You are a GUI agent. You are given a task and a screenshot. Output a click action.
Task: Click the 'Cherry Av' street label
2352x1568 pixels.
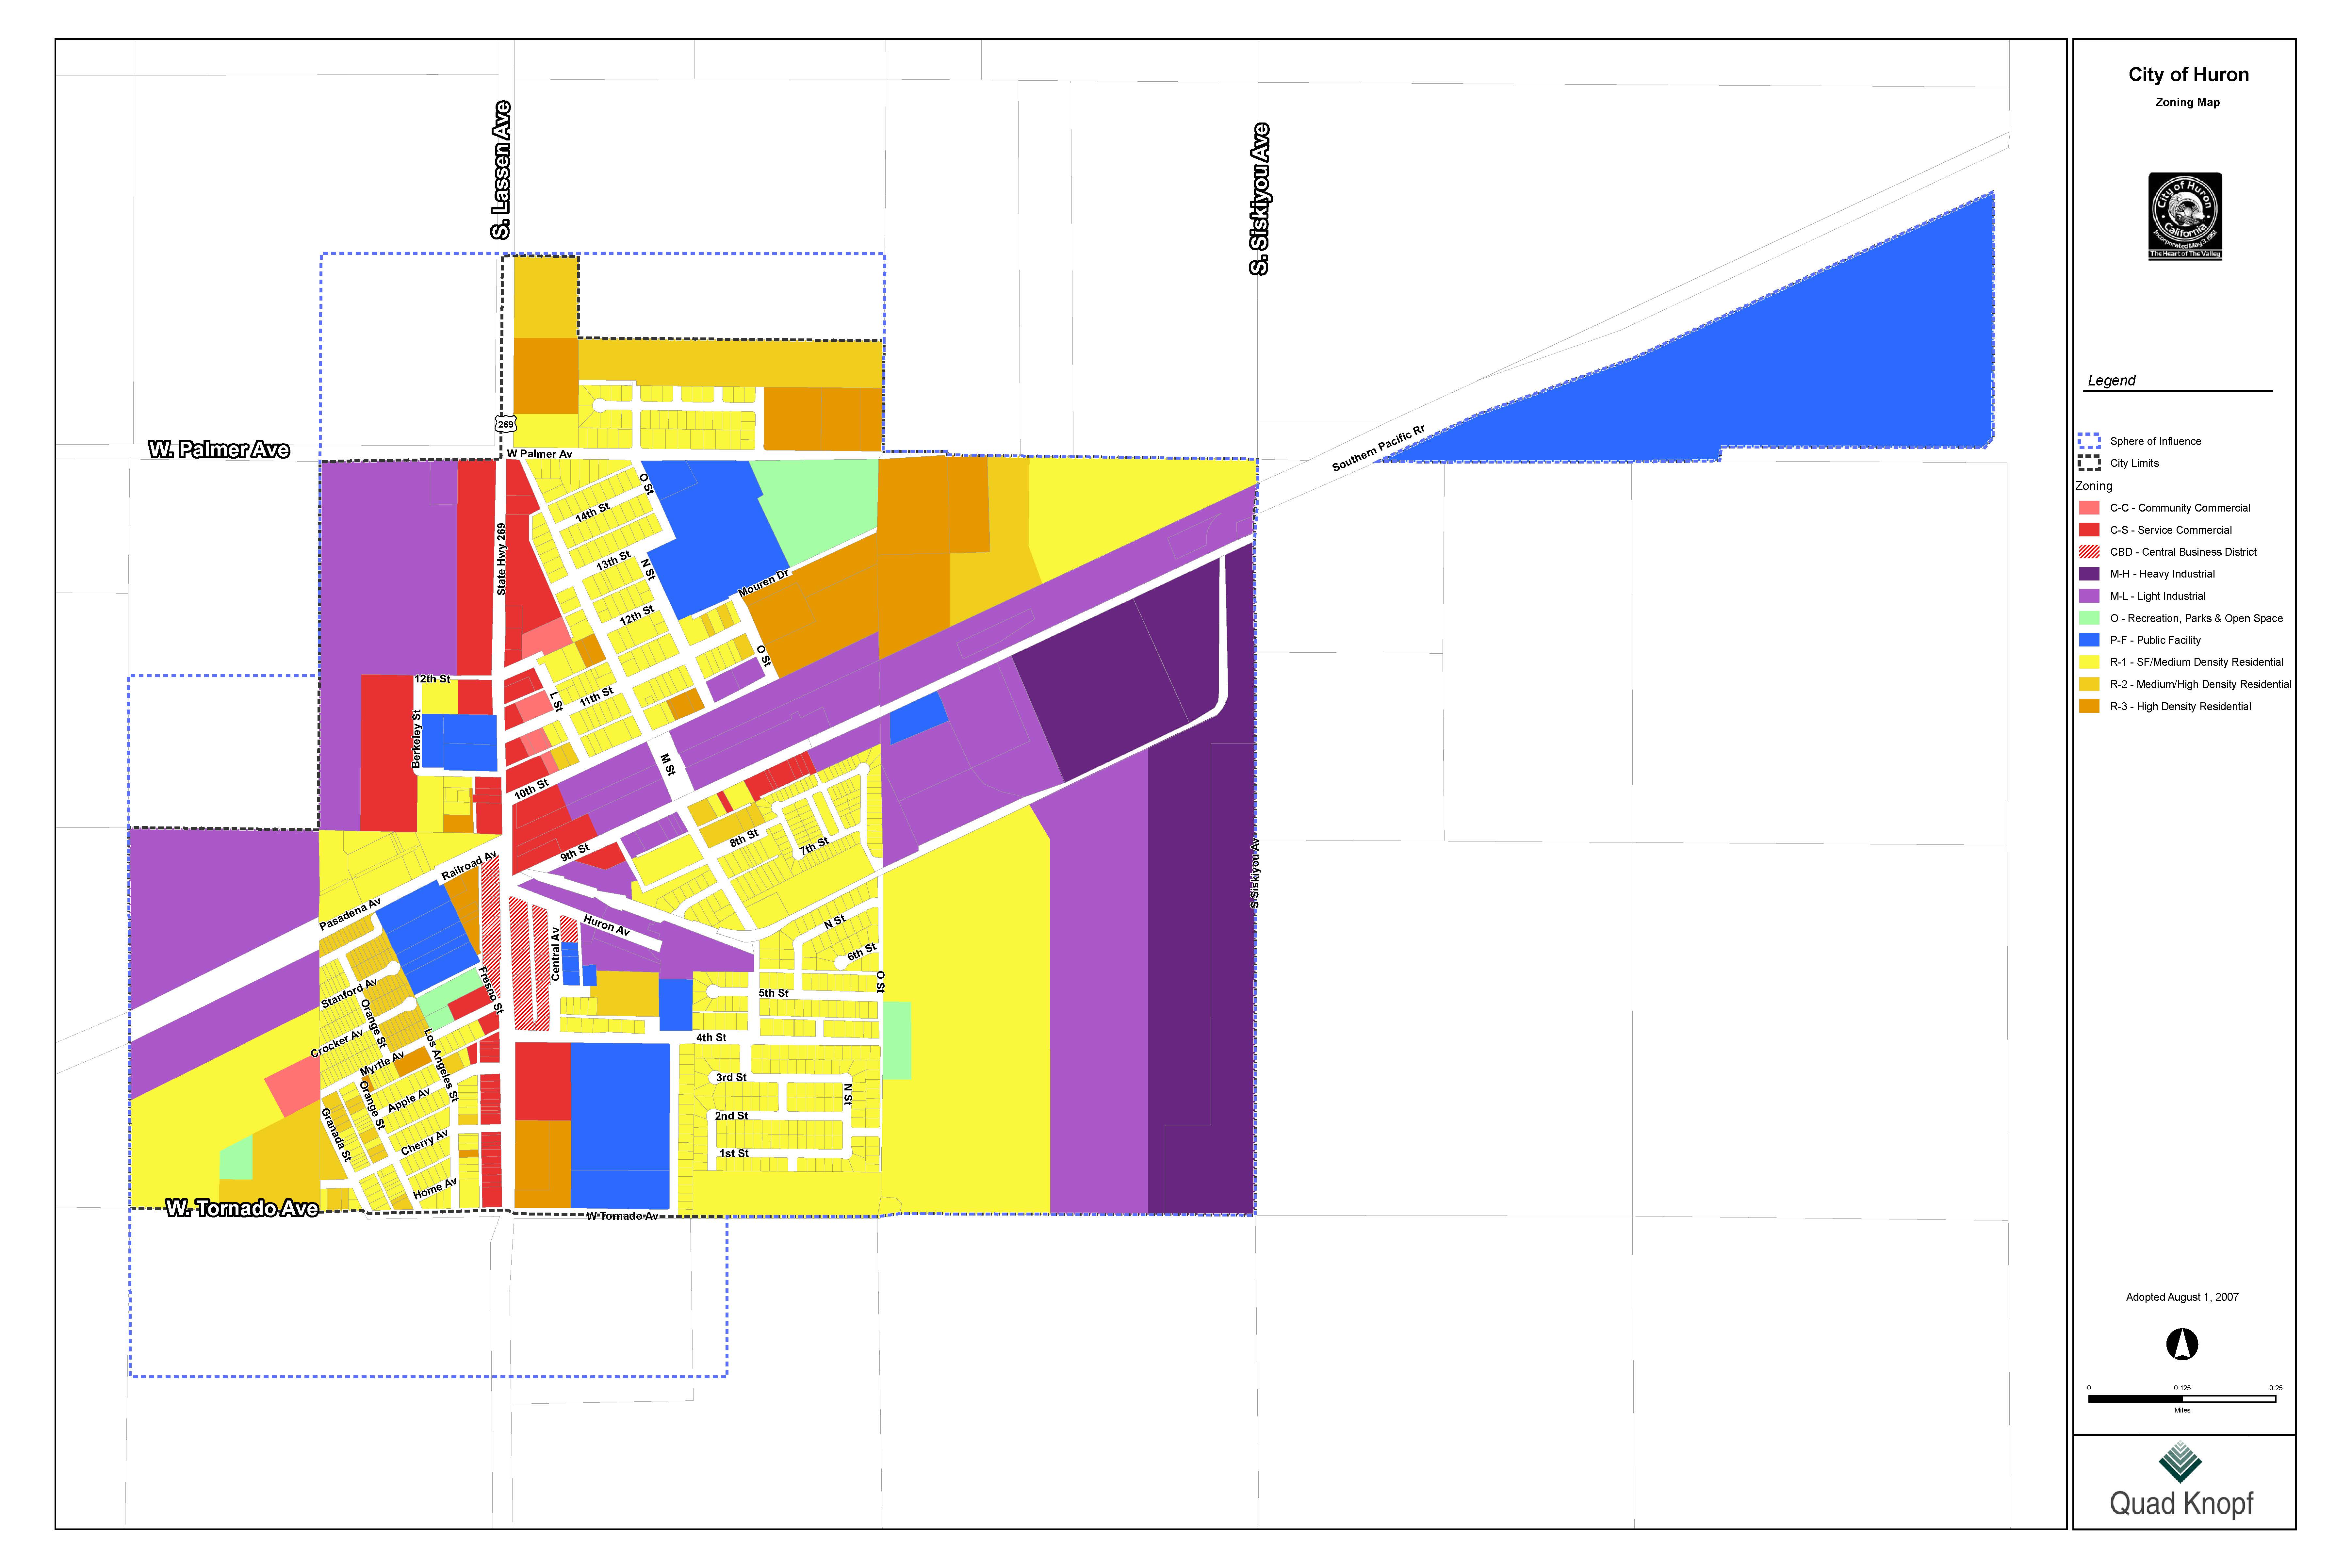tap(425, 1143)
